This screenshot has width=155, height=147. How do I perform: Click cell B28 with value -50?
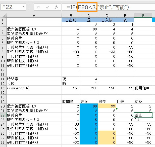[71, 142]
